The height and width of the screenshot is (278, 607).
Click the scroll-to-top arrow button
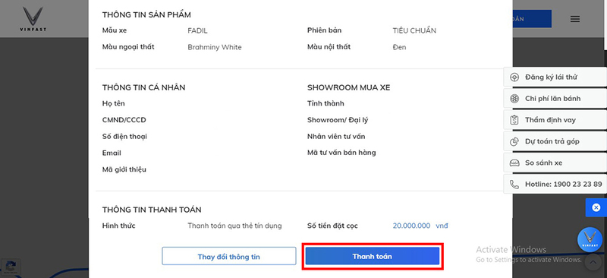pos(593,262)
